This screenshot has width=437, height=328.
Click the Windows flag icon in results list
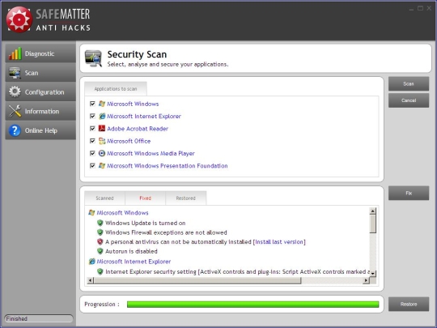click(x=91, y=212)
